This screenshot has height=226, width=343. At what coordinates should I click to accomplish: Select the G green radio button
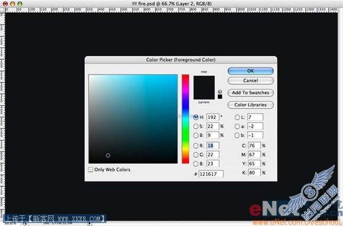(x=196, y=154)
